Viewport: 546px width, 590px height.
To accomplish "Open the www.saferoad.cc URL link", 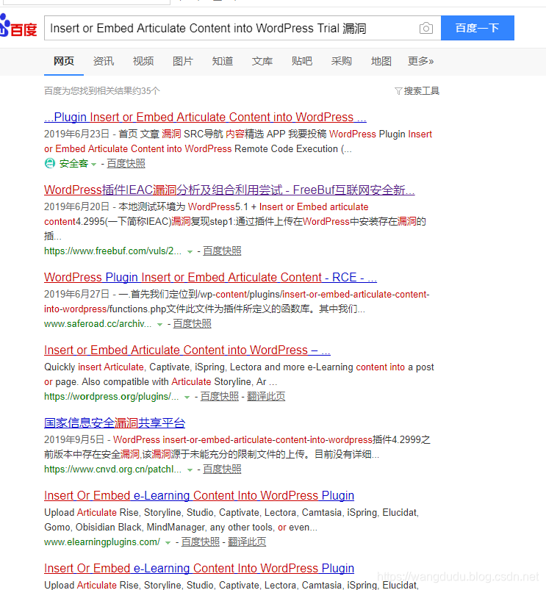I will tap(98, 323).
